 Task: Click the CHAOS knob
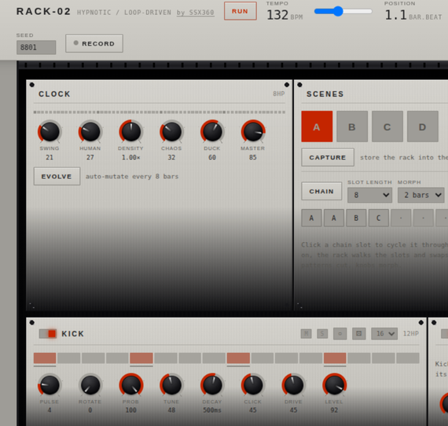coord(171,132)
